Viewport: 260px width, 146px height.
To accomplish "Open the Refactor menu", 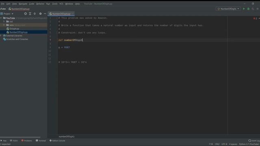I will tap(40, 4).
